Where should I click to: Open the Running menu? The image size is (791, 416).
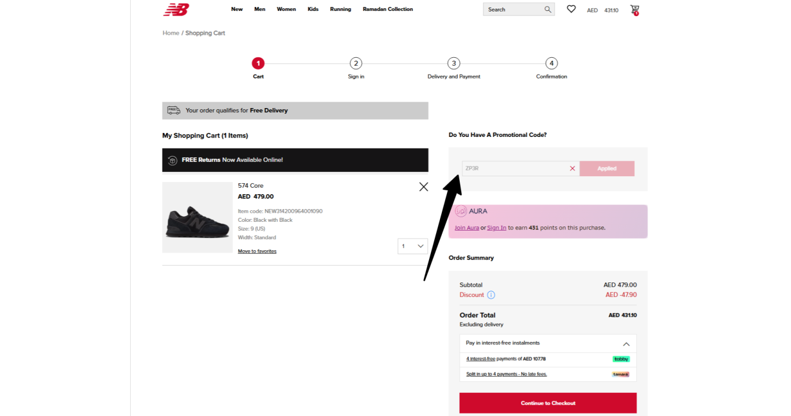(x=341, y=9)
